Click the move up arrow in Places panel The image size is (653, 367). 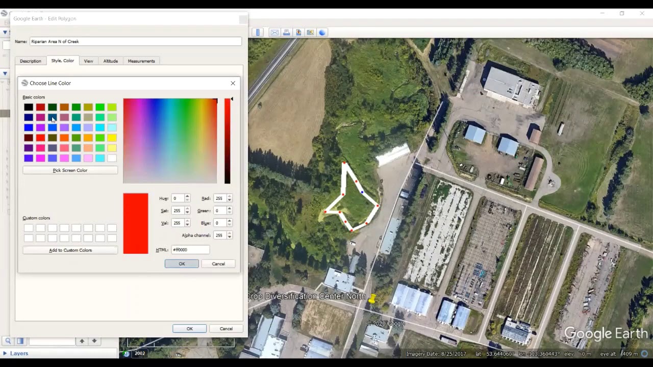[x=82, y=341]
